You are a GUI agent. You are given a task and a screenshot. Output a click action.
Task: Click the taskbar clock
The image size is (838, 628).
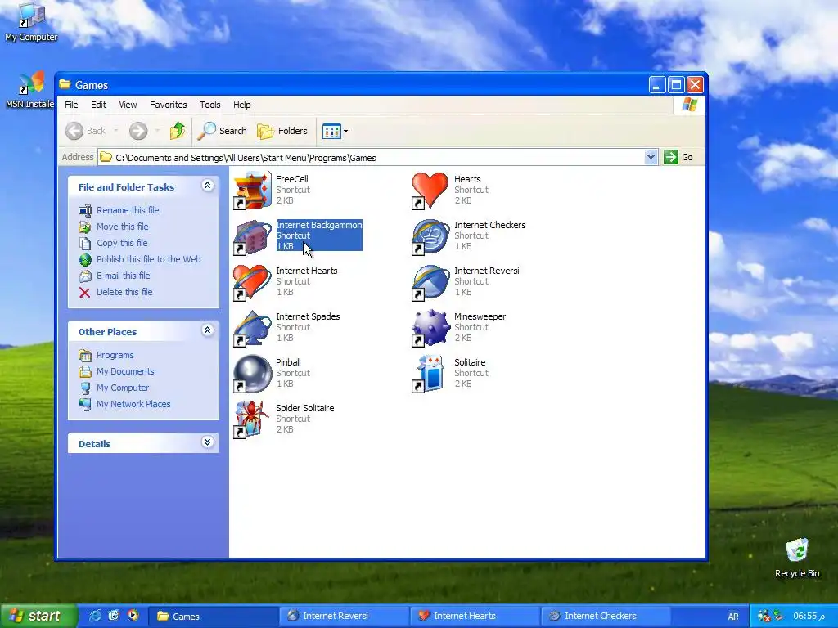809,617
